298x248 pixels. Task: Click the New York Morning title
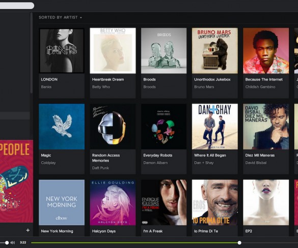click(x=57, y=231)
